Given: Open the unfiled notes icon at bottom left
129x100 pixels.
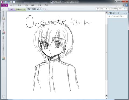Looking at the screenshot, I should click(x=3, y=96).
